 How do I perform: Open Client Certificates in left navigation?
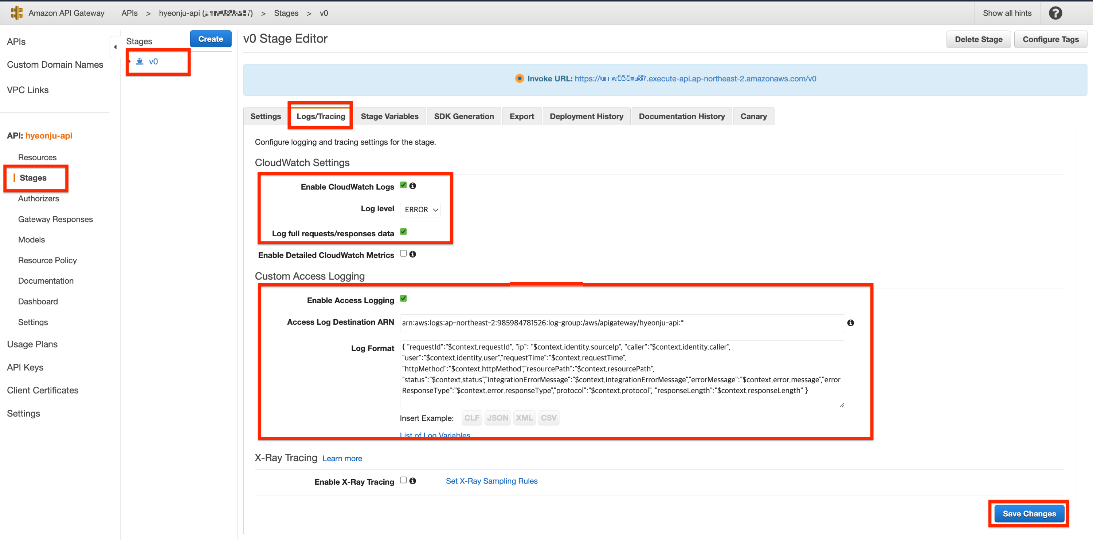click(42, 390)
